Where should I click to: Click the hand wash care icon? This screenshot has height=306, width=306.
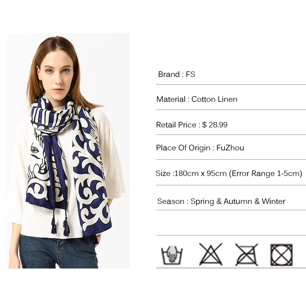172,255
